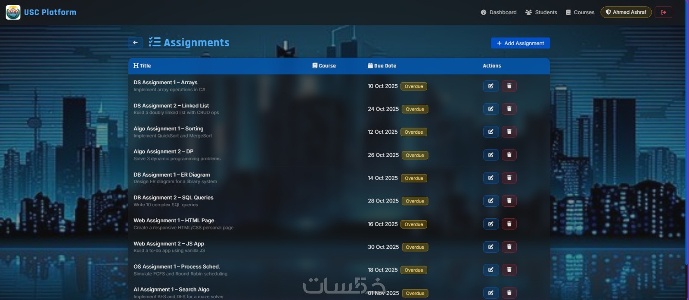Click the red logout icon button
Image resolution: width=689 pixels, height=300 pixels.
coord(664,12)
